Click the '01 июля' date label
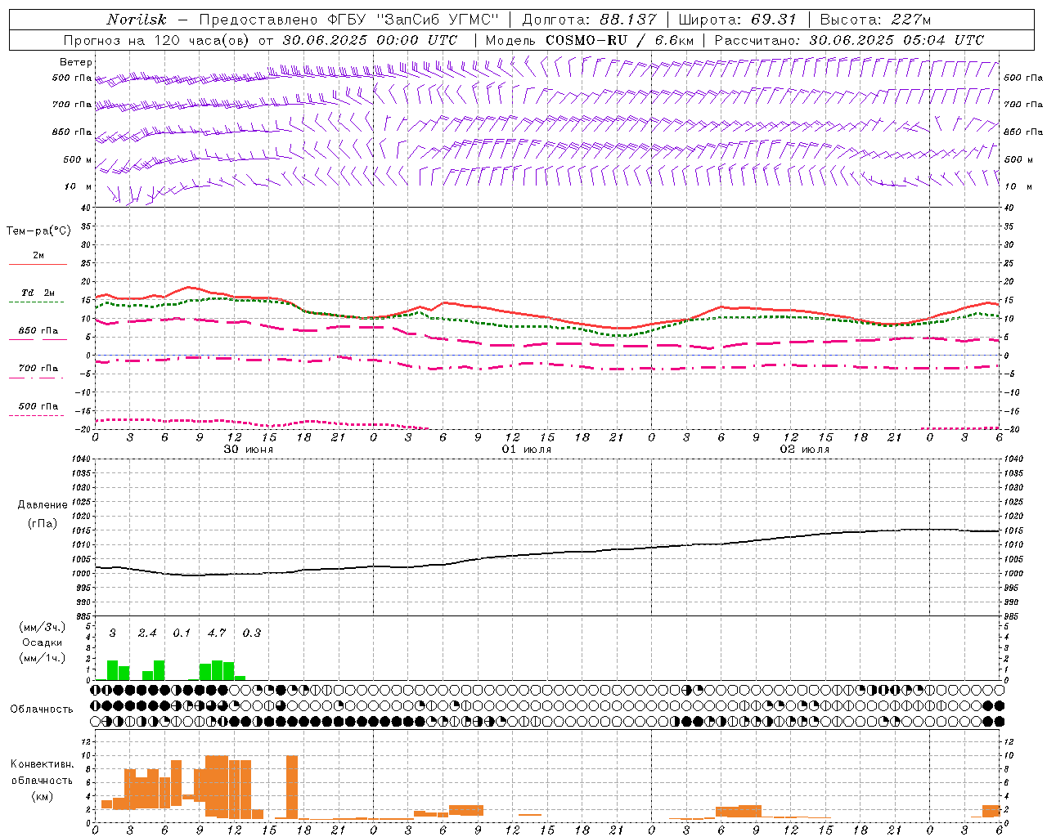Viewport: 1047px width, 837px height. [x=527, y=450]
